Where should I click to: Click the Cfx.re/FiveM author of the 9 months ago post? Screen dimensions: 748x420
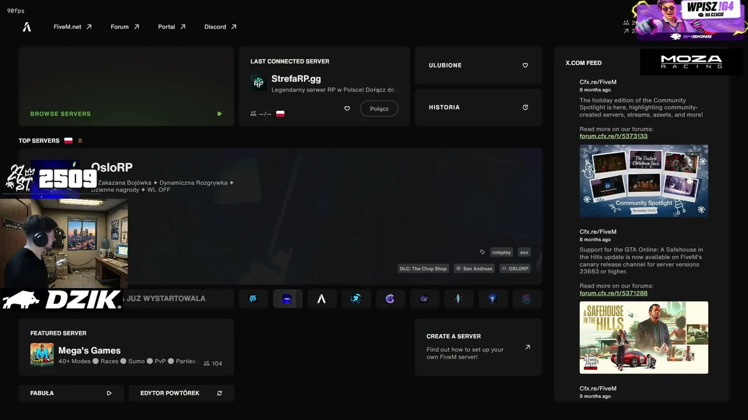[598, 388]
